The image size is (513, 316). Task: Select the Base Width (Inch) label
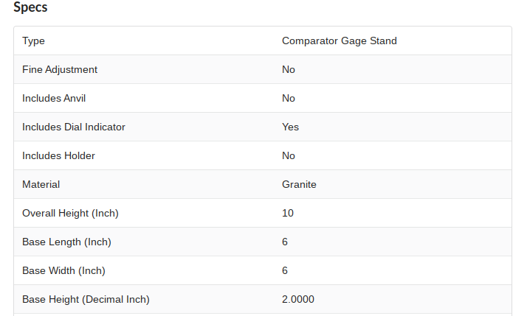[x=63, y=271]
